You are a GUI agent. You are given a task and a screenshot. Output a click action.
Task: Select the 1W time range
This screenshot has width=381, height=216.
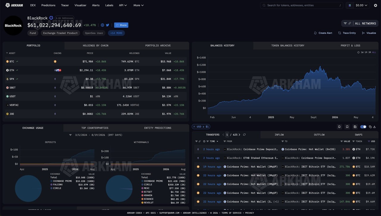362,53
